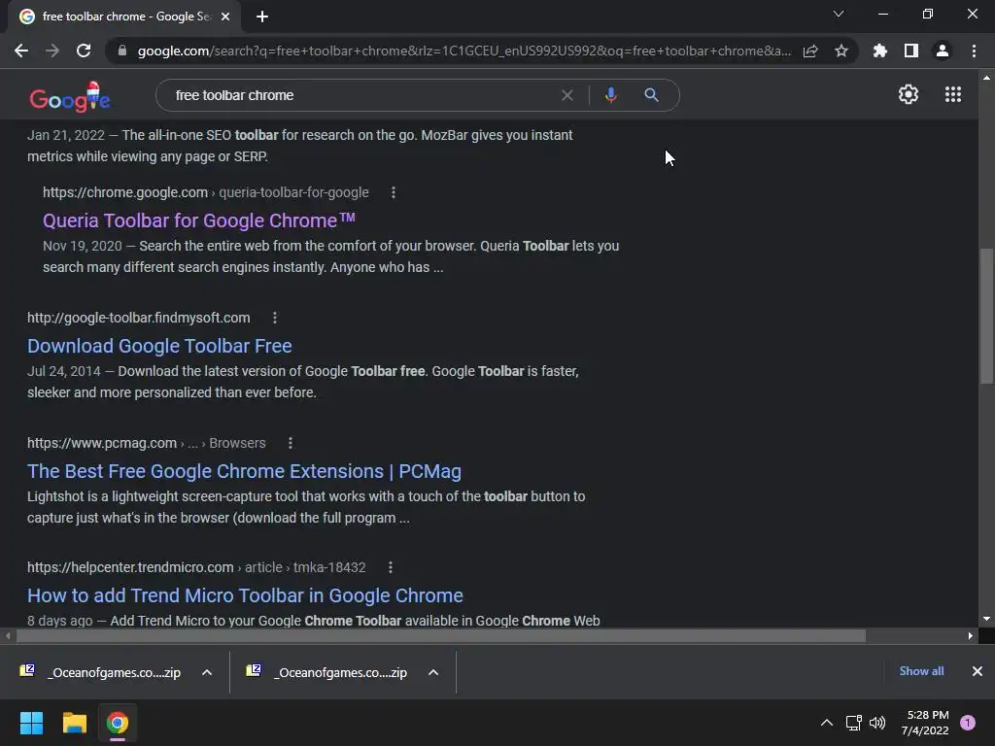
Task: Open the volume tray icon
Action: pos(877,723)
